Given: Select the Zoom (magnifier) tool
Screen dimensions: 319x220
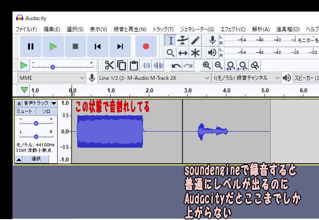Looking at the screenshot, I should 171,53.
